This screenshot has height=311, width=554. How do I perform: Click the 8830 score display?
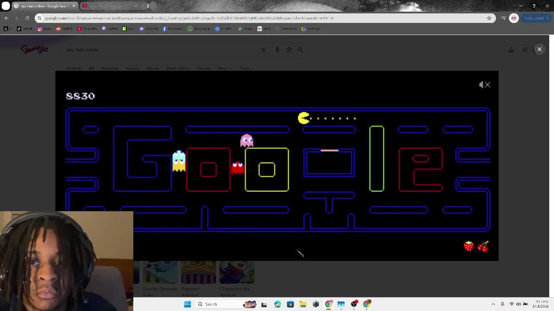[80, 96]
